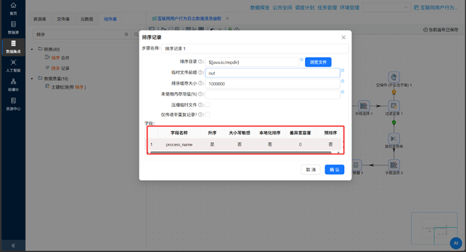
Task: Open 任务管理 in top menu
Action: 327,7
